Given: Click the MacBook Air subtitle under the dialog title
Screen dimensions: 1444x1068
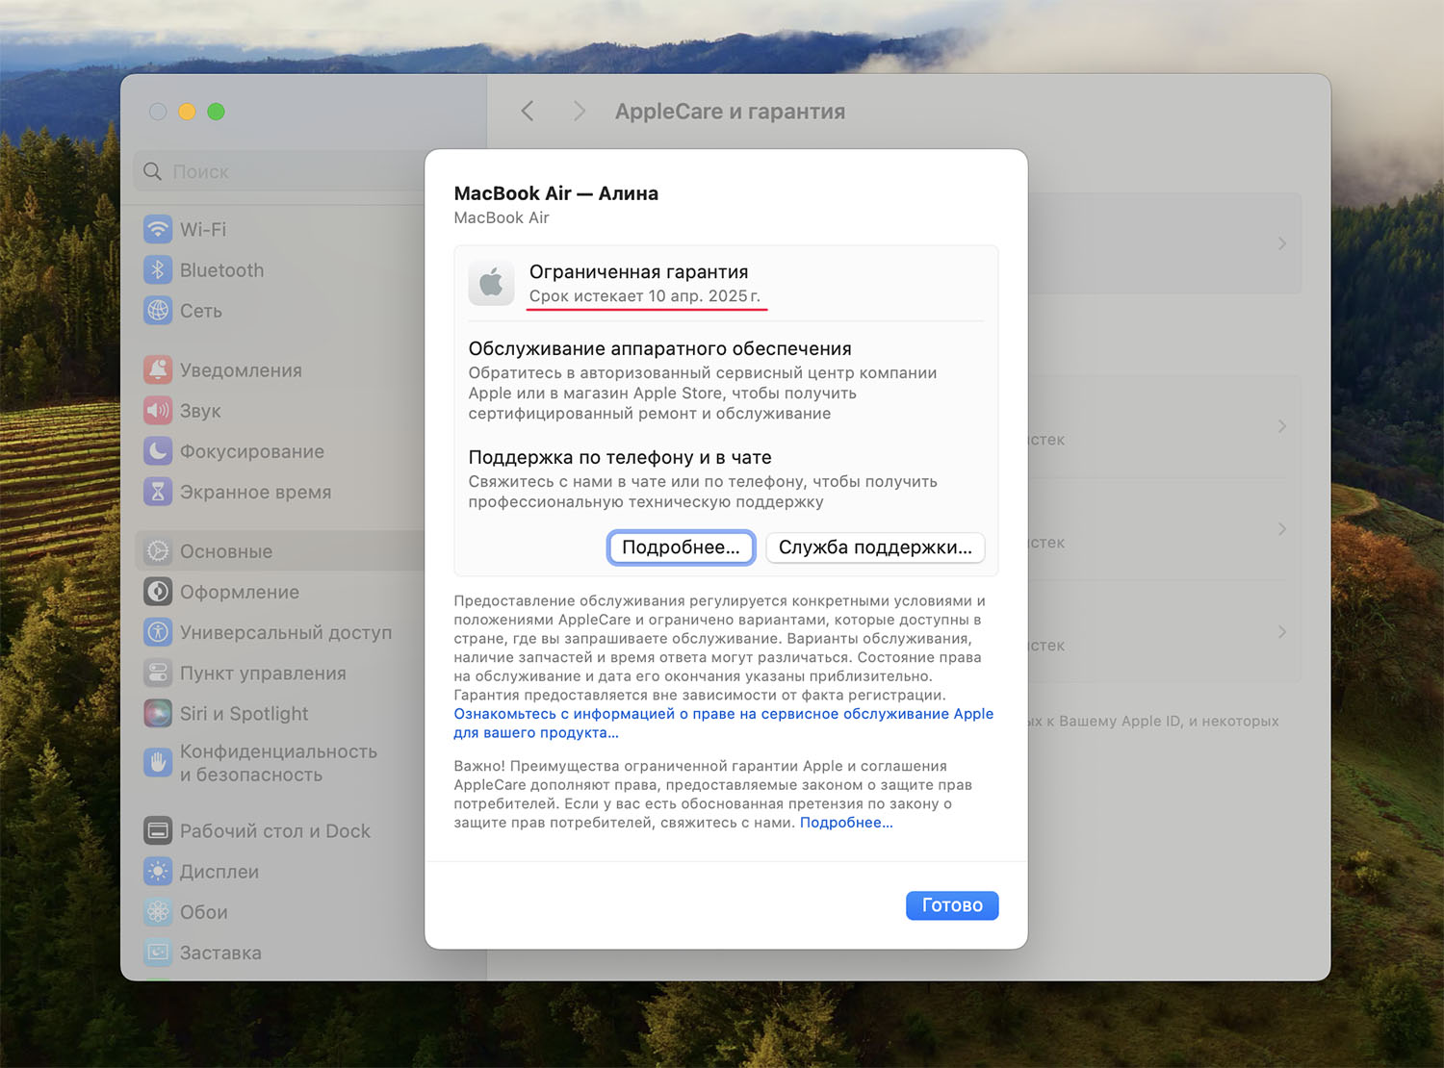Looking at the screenshot, I should 502,218.
